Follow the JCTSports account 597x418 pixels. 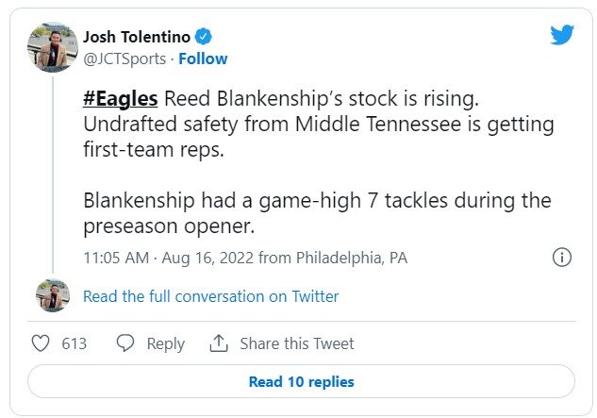(x=204, y=59)
